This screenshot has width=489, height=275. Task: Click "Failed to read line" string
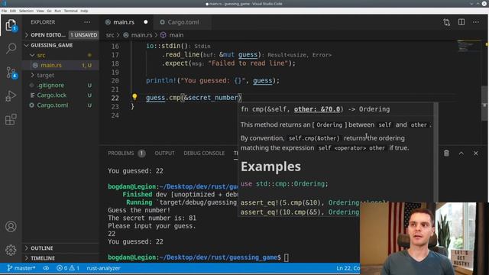point(248,63)
